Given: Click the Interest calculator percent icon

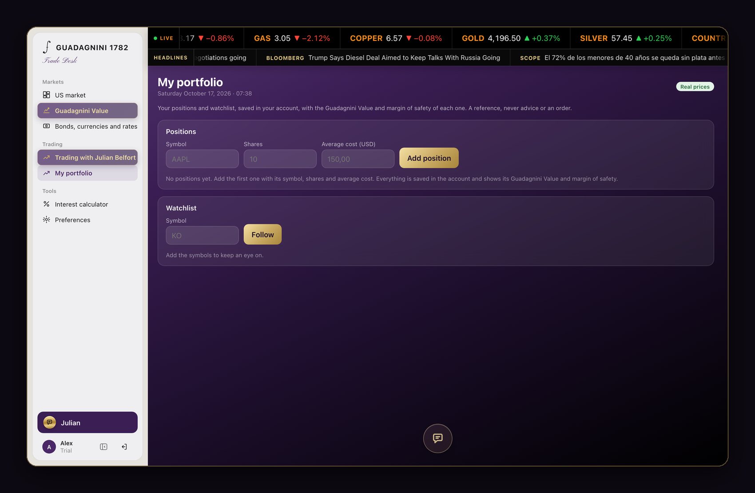Looking at the screenshot, I should coord(46,204).
